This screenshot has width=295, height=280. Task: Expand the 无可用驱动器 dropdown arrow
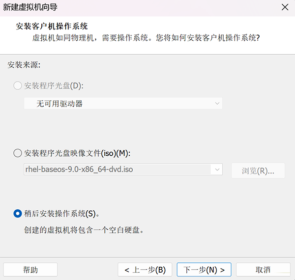(x=217, y=103)
